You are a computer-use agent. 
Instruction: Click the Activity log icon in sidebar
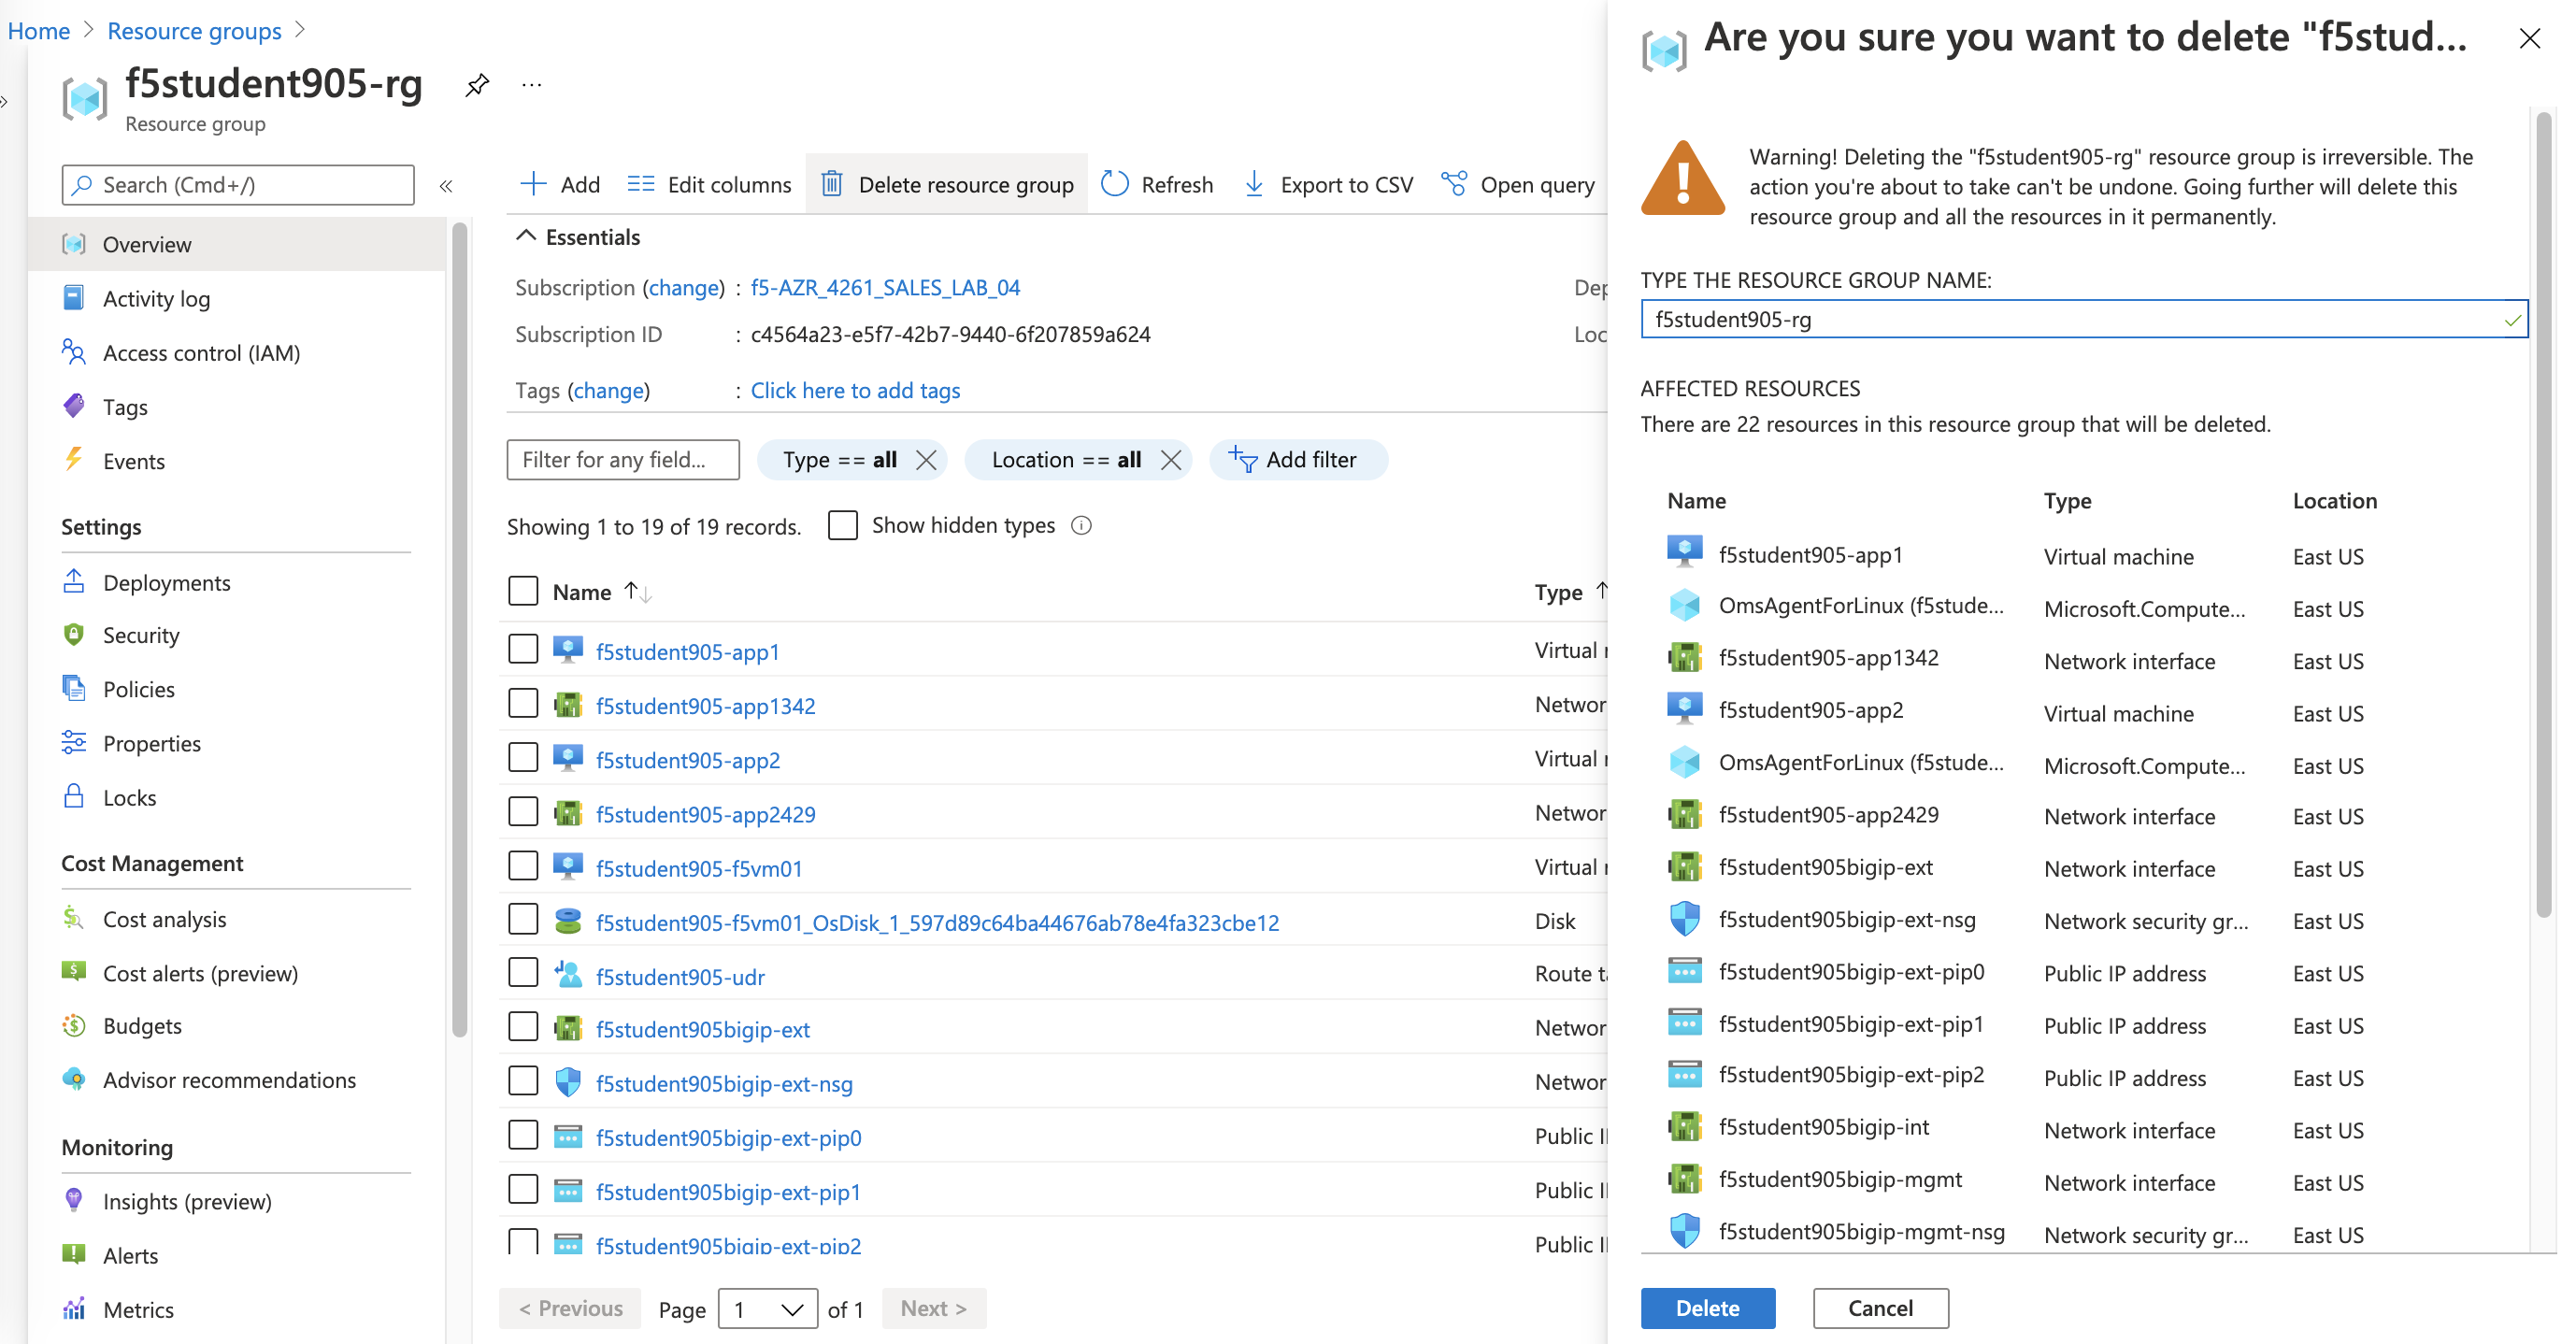74,298
